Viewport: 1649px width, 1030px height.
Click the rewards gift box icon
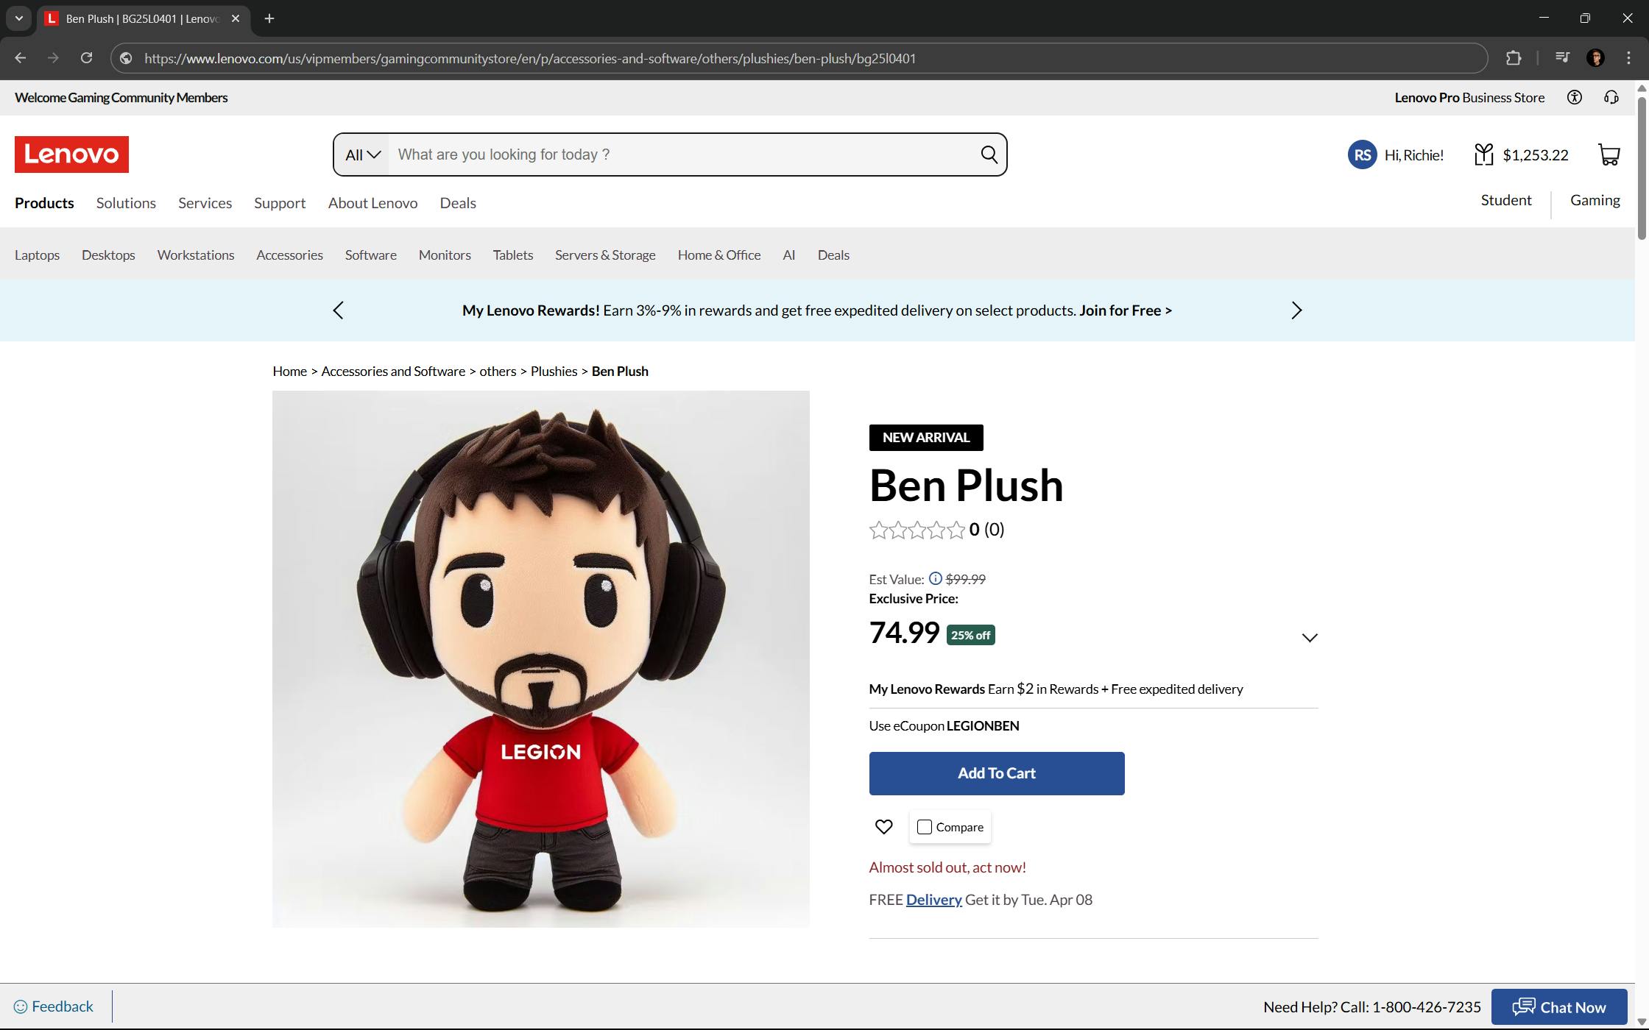[1483, 154]
